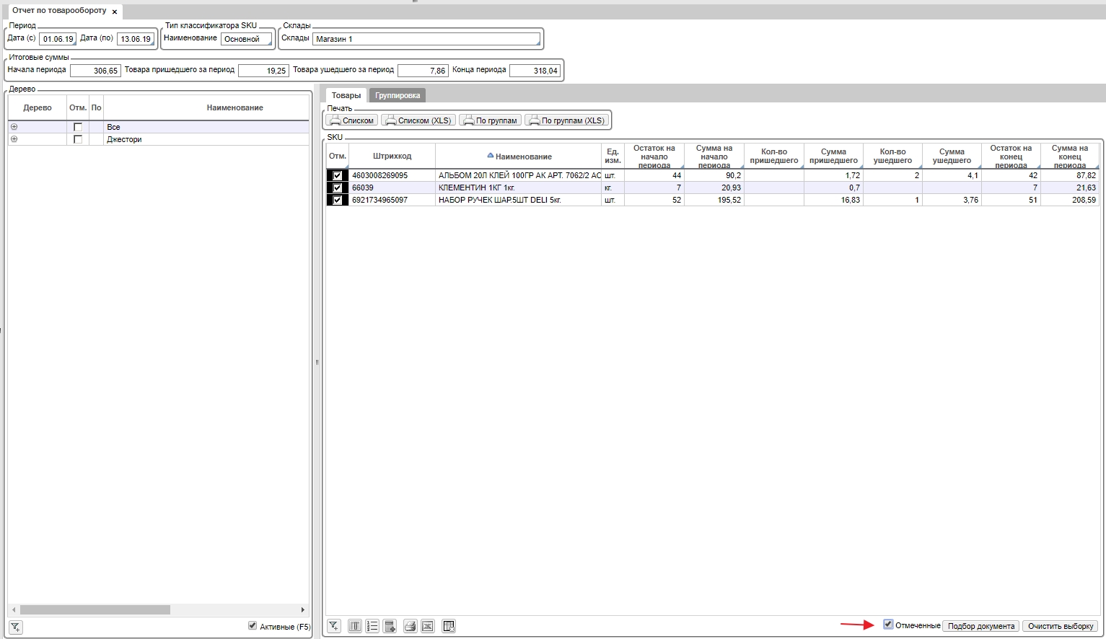Click the numbered list icon in SKU toolbar
1106x639 pixels.
(372, 626)
